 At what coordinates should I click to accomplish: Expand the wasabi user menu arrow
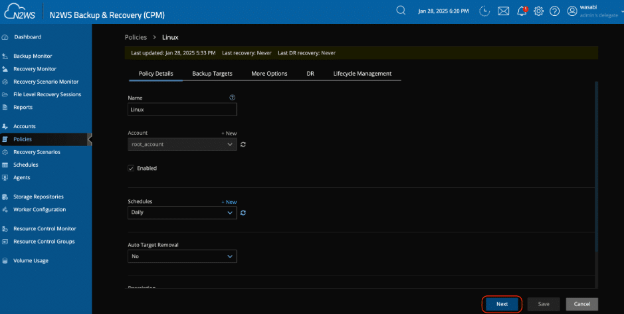[621, 11]
